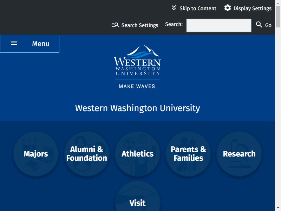Open the Majors circle icon

[x=36, y=154]
